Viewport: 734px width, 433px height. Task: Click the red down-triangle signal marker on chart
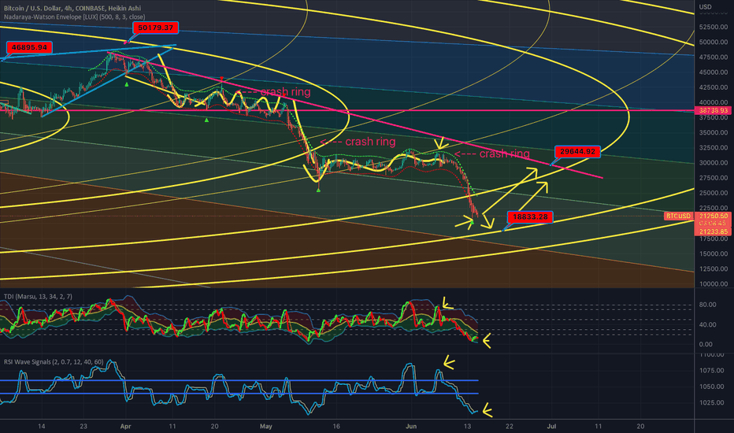221,79
